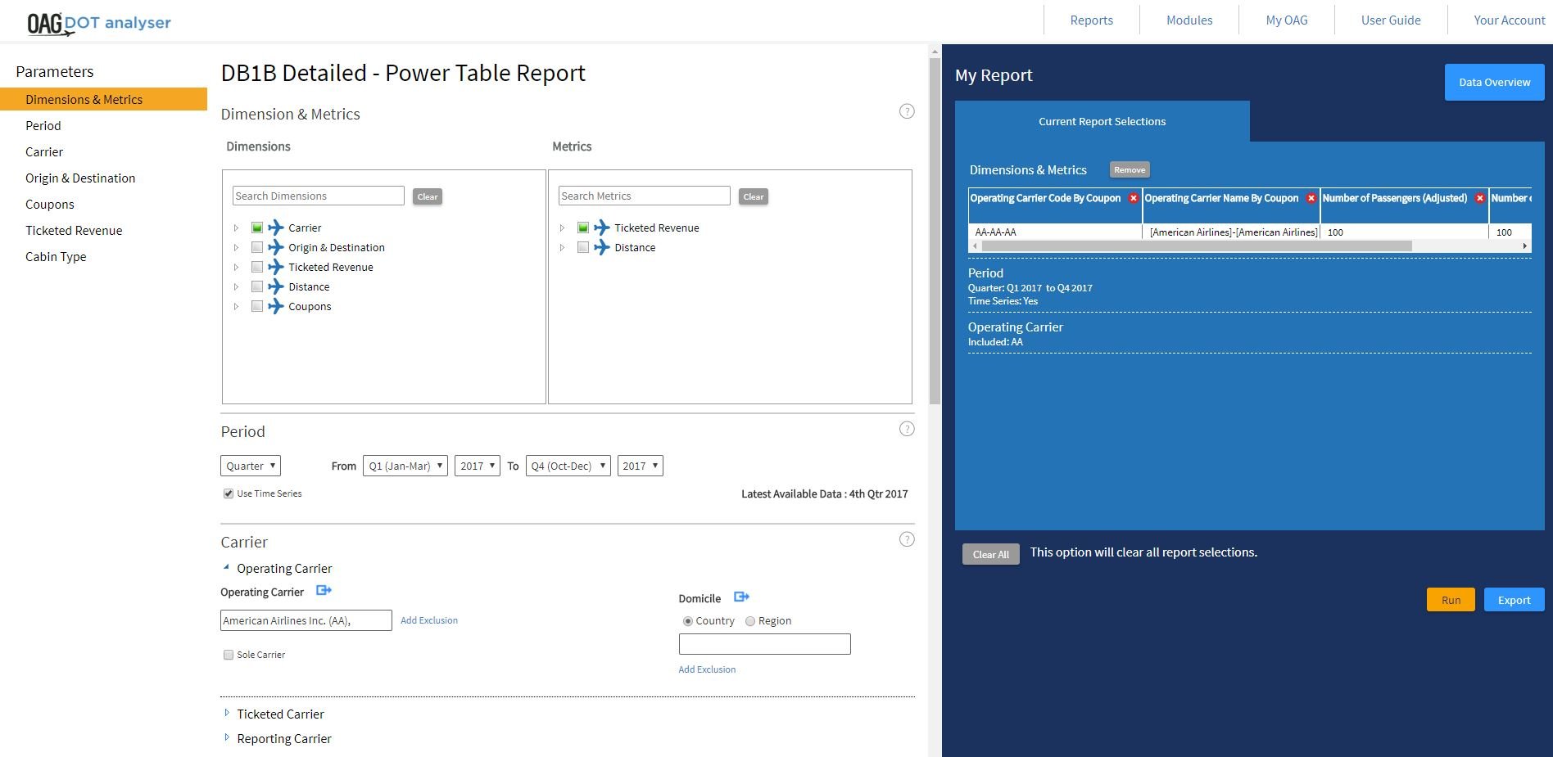Clear the dimensions search
The height and width of the screenshot is (757, 1553).
coord(428,196)
